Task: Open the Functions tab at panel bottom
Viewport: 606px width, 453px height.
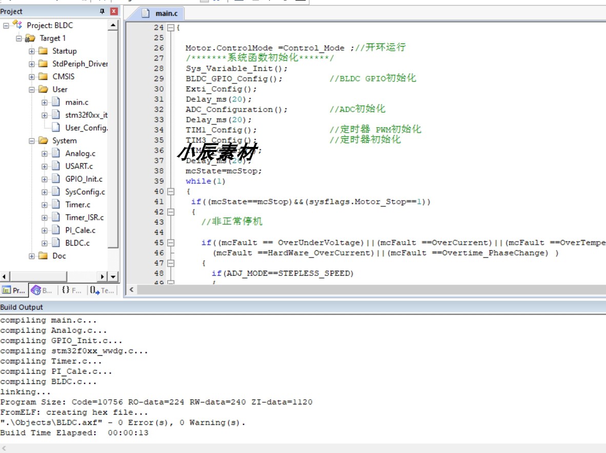Action: [72, 290]
